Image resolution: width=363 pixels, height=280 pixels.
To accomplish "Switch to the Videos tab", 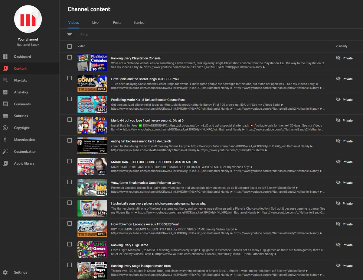I will [74, 23].
